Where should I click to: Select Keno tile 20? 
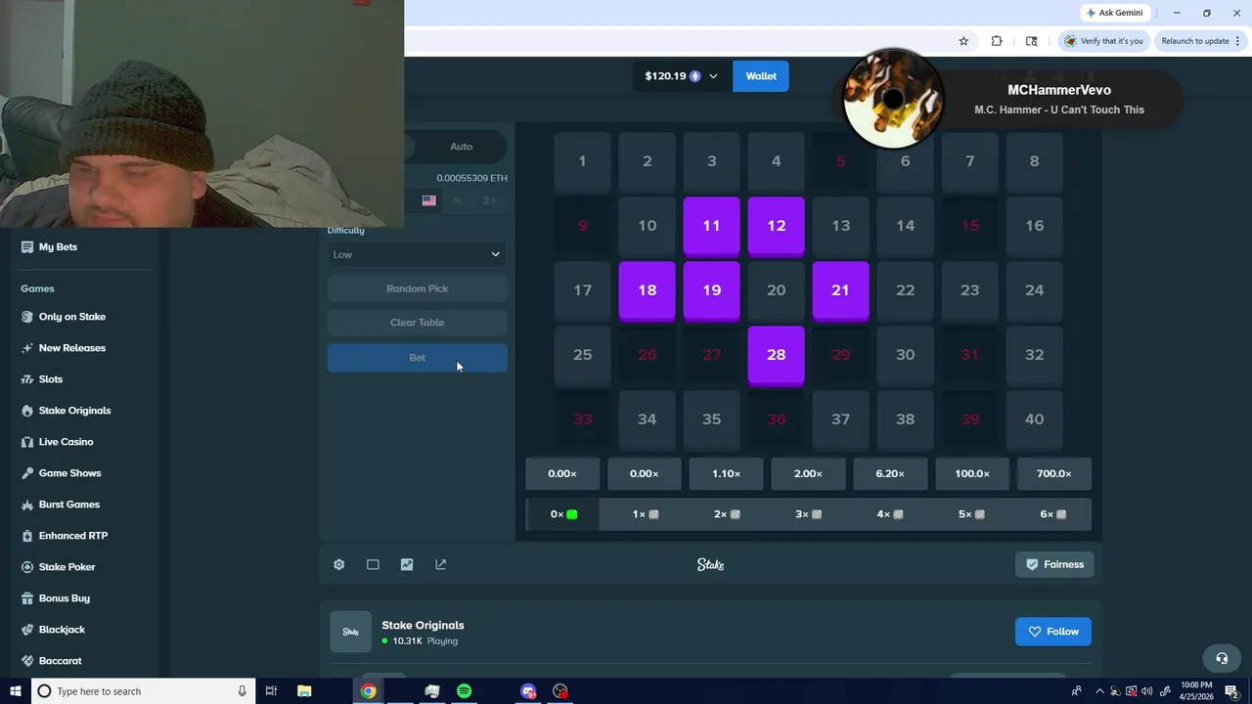coord(776,290)
